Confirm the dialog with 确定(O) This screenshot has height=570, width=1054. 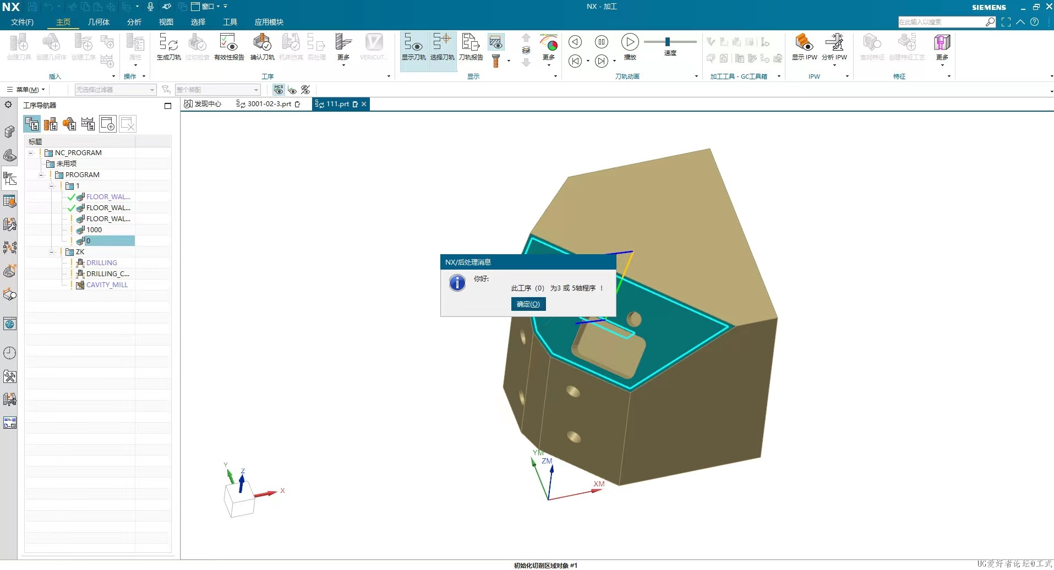tap(528, 304)
